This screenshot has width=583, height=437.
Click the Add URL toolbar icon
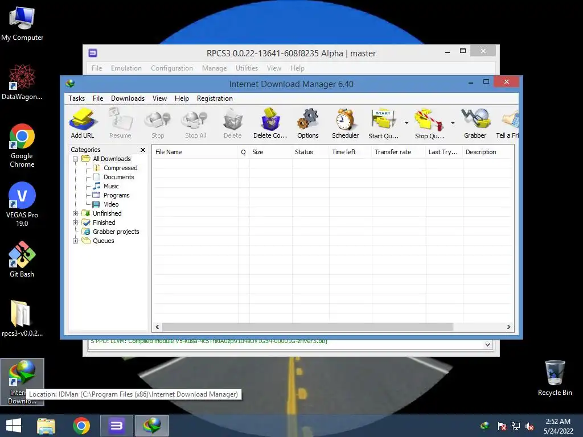click(83, 123)
